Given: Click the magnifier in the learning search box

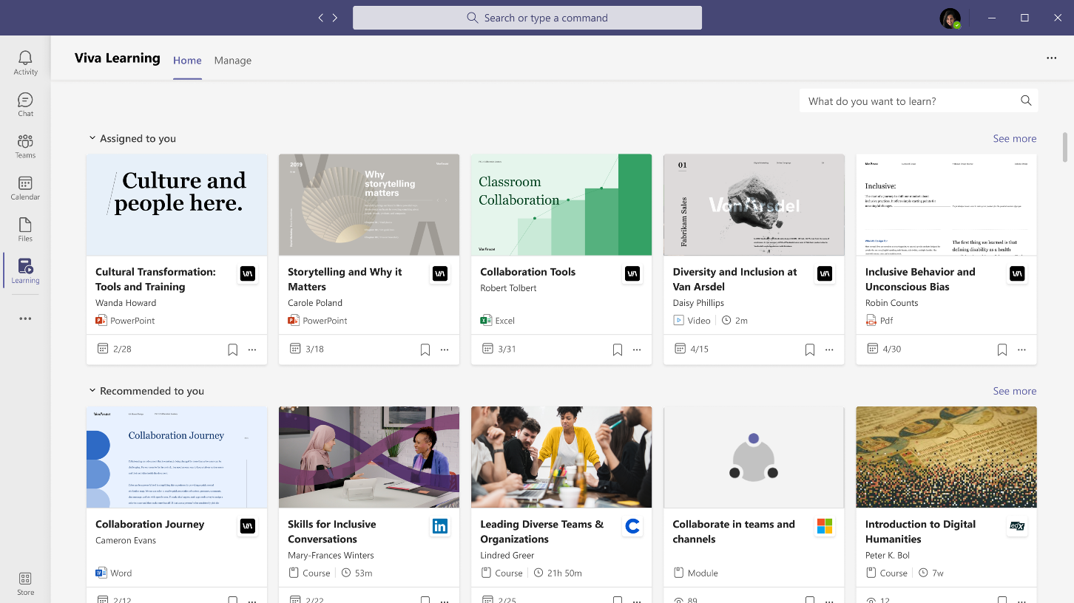Looking at the screenshot, I should (x=1026, y=100).
